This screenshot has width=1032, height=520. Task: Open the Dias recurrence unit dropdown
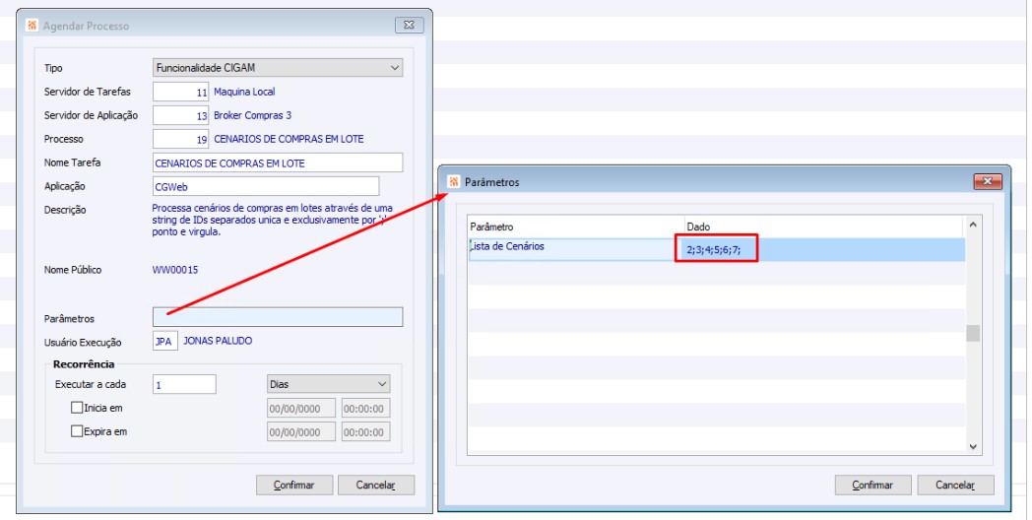[329, 384]
